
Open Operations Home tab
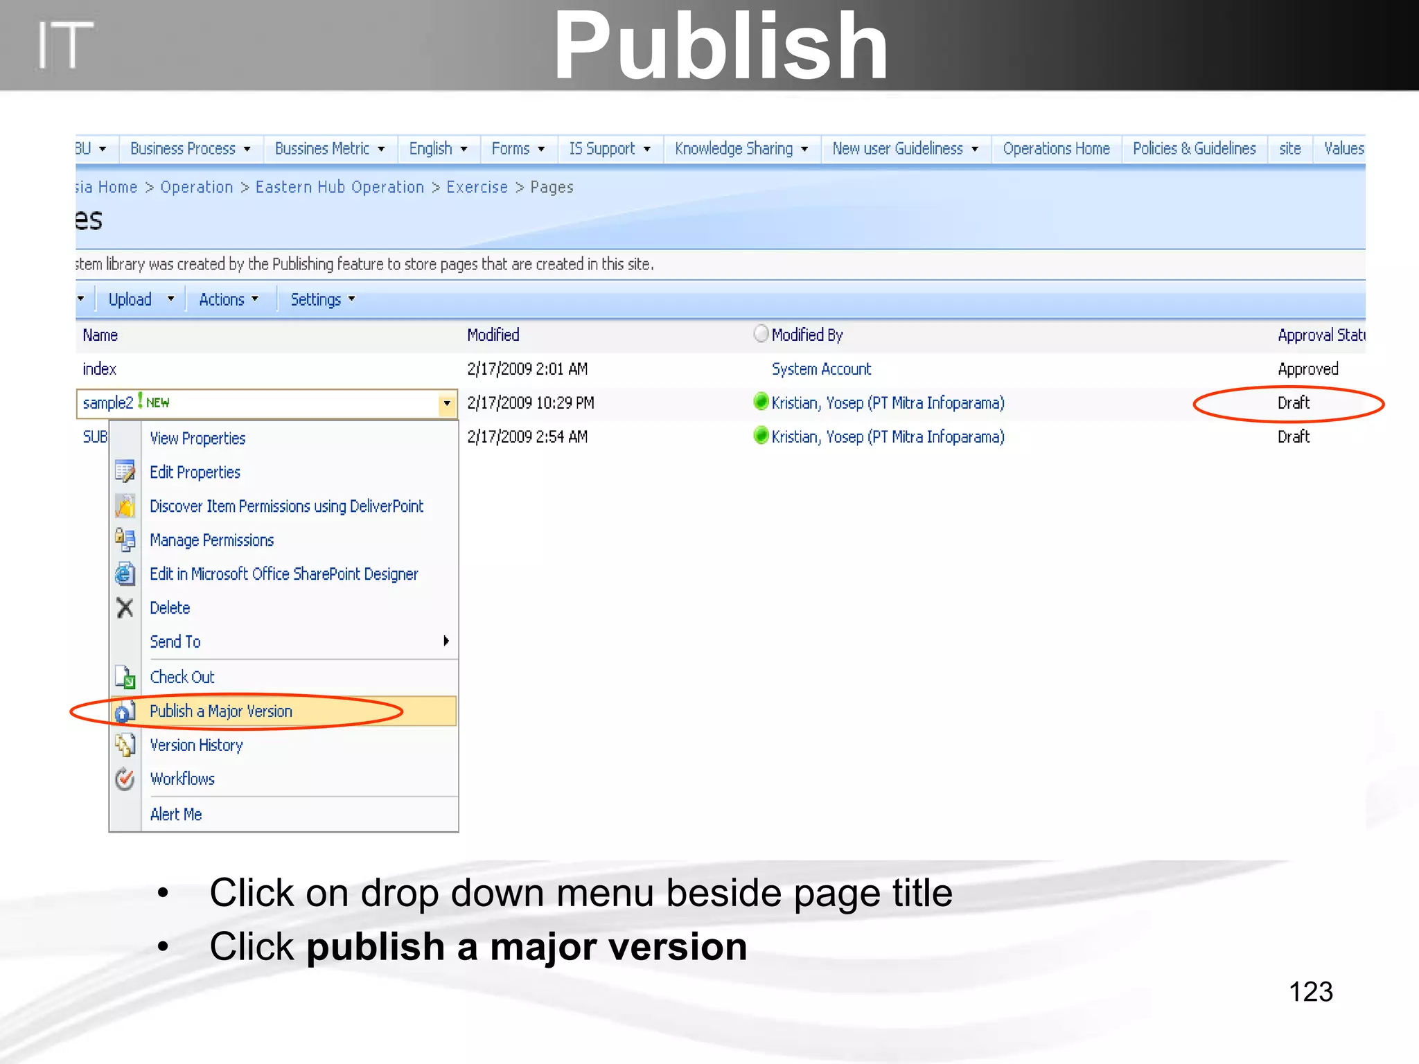point(1056,149)
